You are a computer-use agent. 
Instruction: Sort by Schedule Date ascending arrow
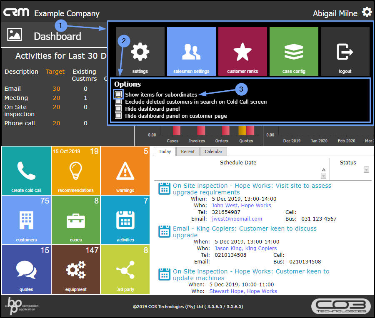pos(324,170)
